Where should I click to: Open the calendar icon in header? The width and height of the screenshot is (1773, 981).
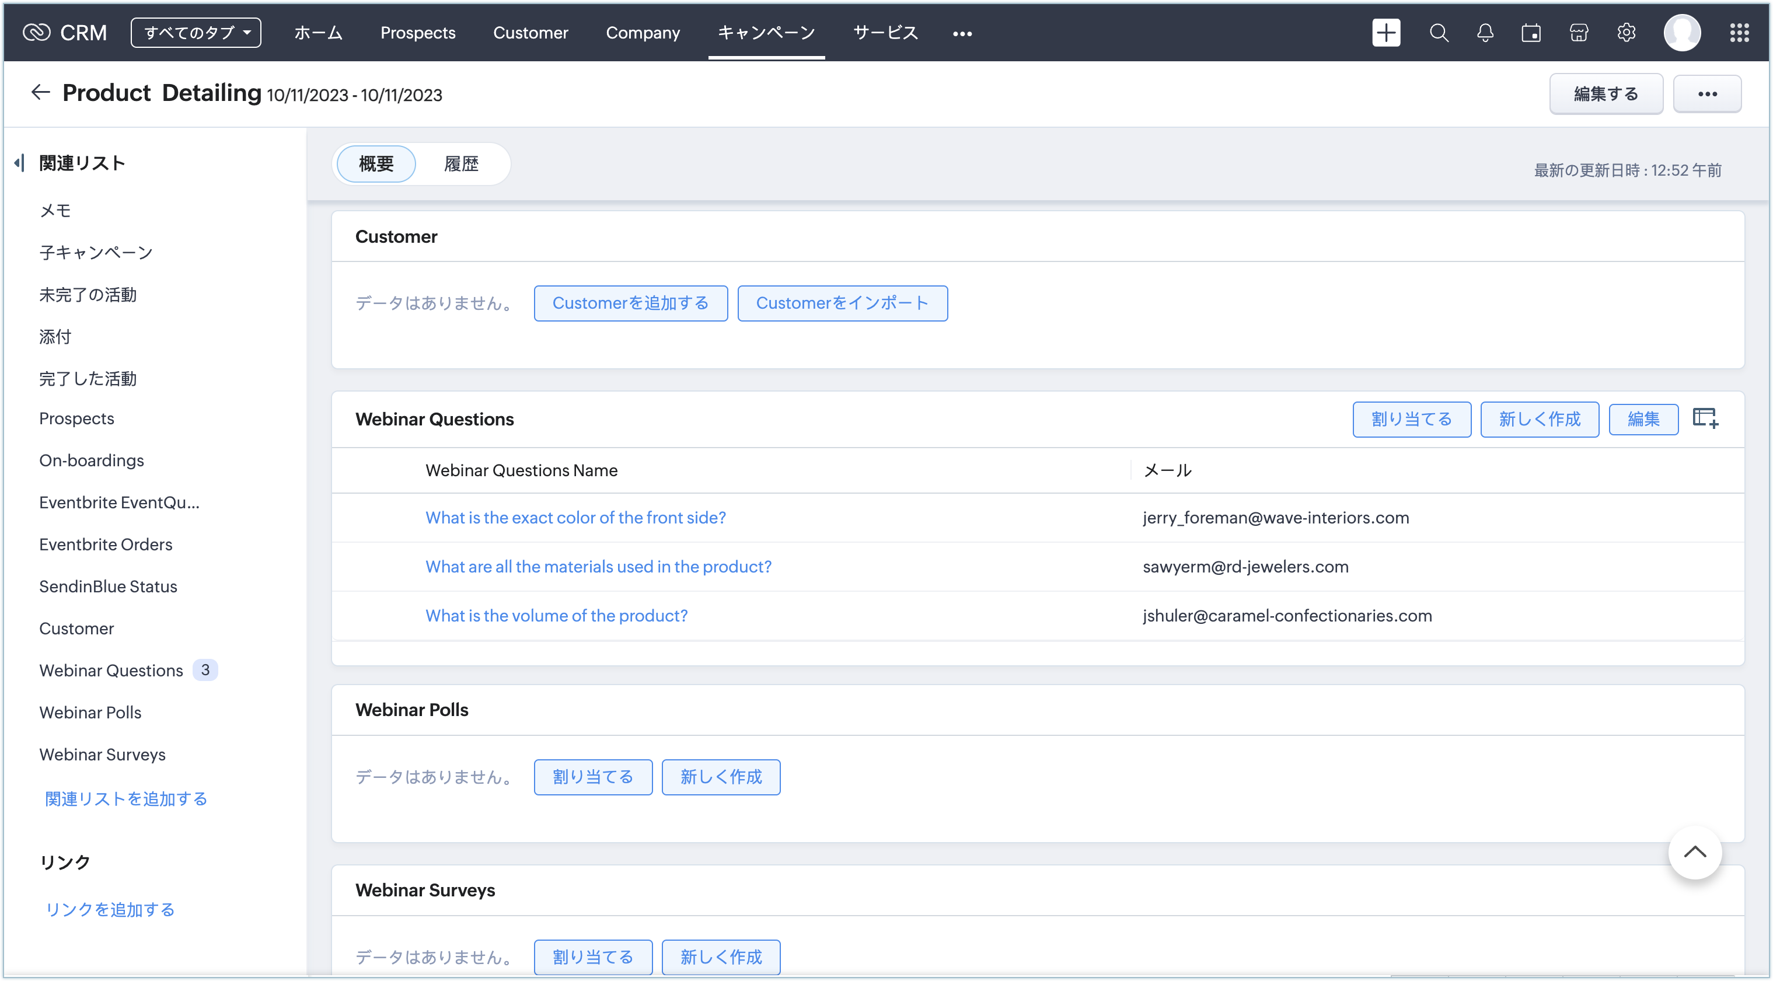[x=1531, y=32]
